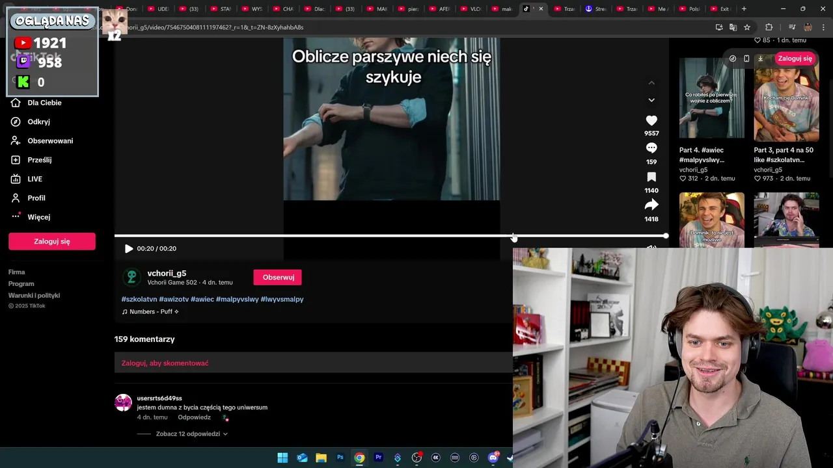833x468 pixels.
Task: Save video with the bookmark icon
Action: tap(651, 177)
